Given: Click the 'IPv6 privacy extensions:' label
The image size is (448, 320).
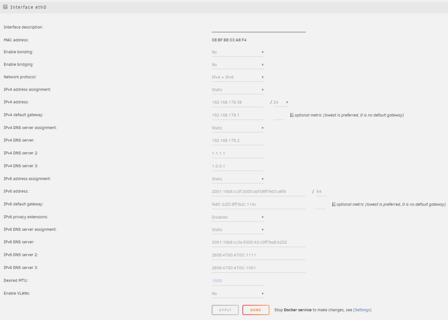Looking at the screenshot, I should [x=26, y=217].
